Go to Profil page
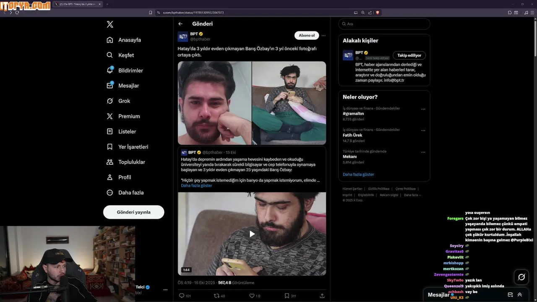The width and height of the screenshot is (537, 302). pyautogui.click(x=119, y=177)
